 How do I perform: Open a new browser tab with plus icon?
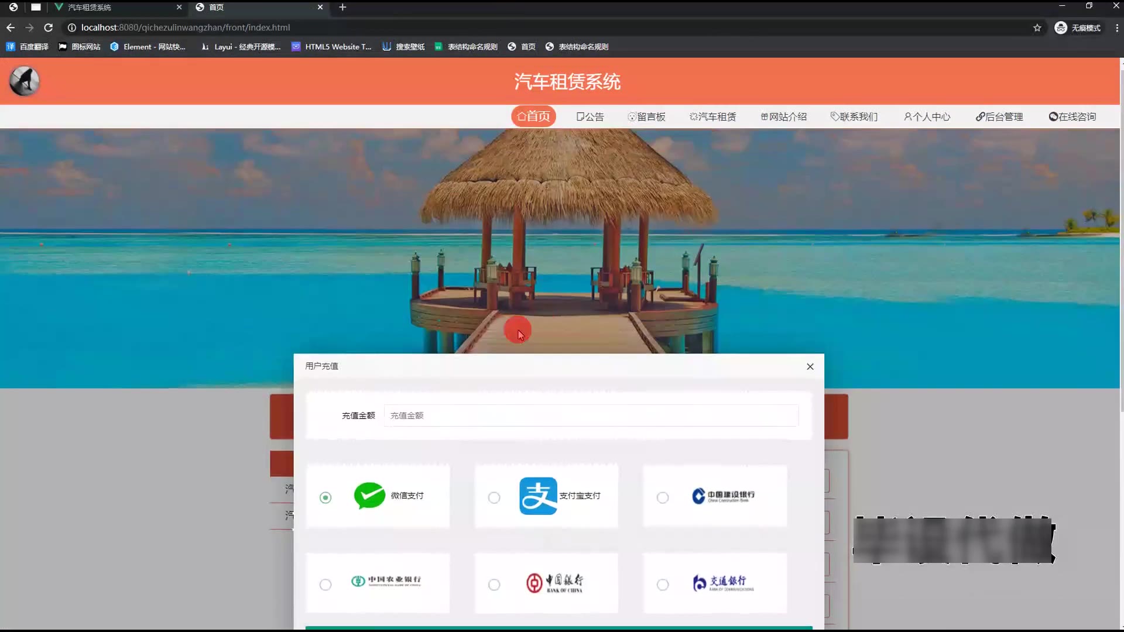(342, 7)
